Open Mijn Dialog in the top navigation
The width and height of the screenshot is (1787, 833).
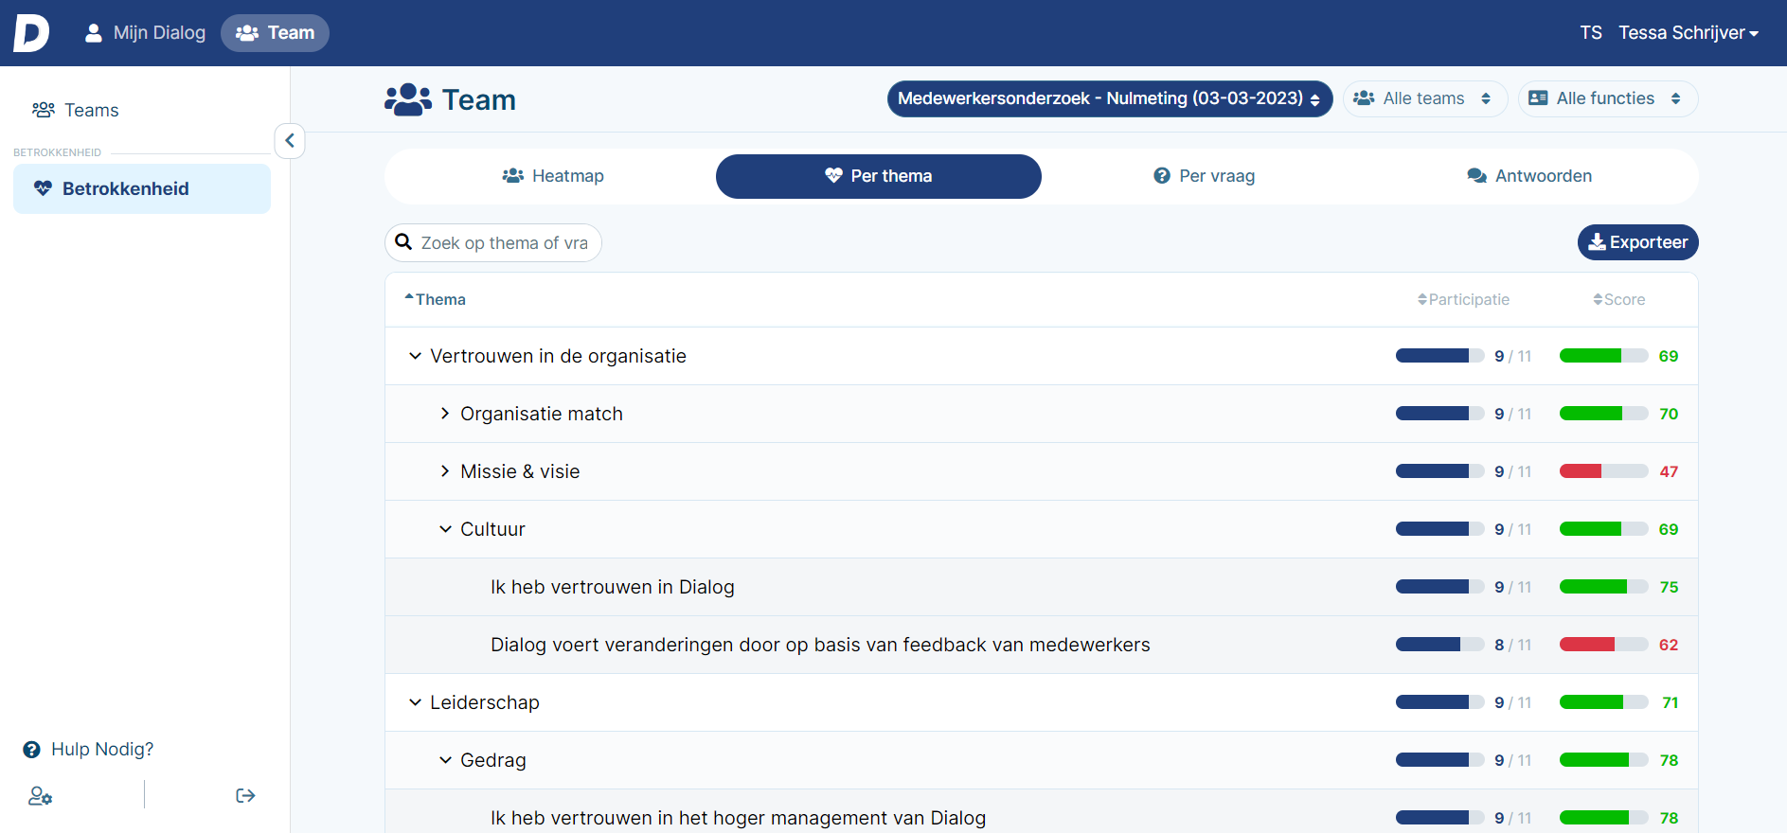[x=144, y=33]
